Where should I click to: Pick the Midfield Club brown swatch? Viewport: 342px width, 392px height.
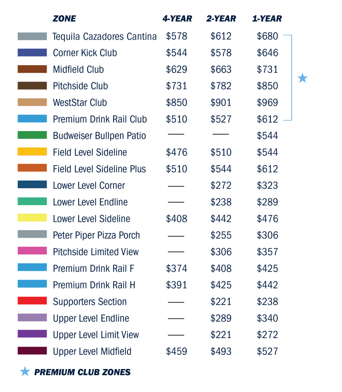click(x=32, y=69)
